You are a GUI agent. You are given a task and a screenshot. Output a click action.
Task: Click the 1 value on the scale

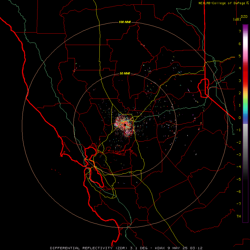(x=240, y=105)
